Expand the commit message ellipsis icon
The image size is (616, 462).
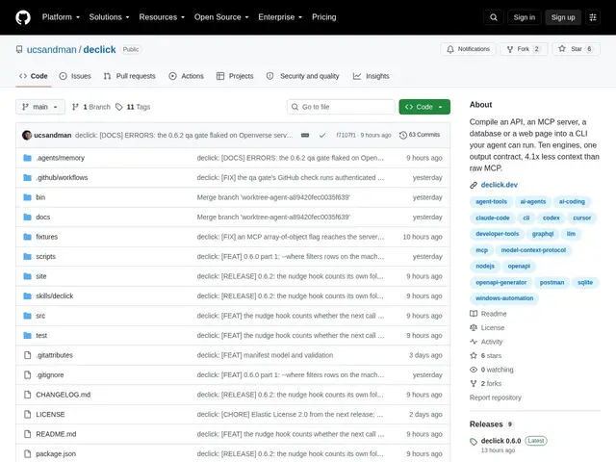coord(305,135)
